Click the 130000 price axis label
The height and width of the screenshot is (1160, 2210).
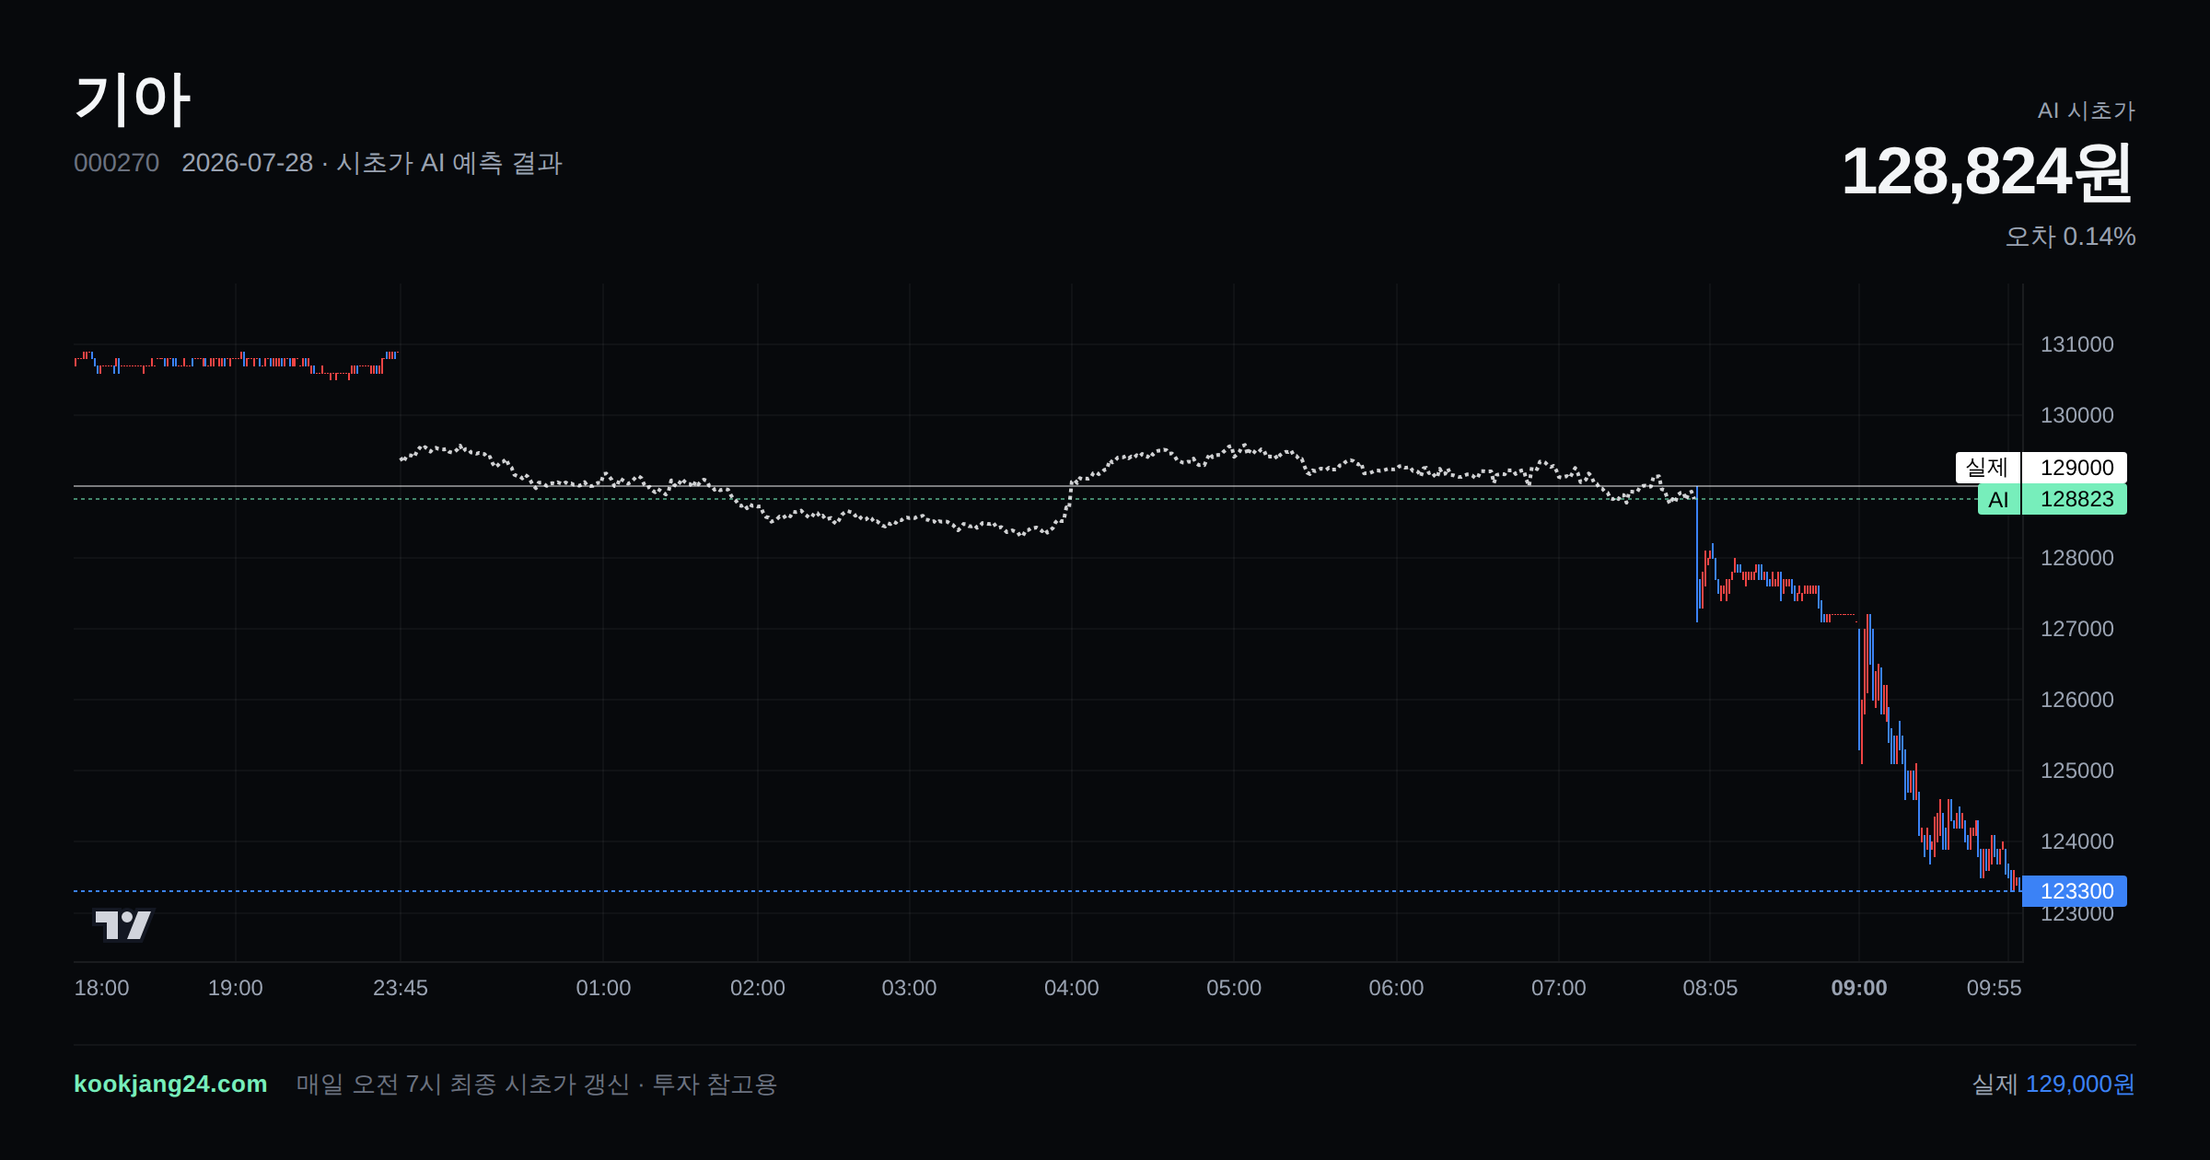[x=2076, y=415]
